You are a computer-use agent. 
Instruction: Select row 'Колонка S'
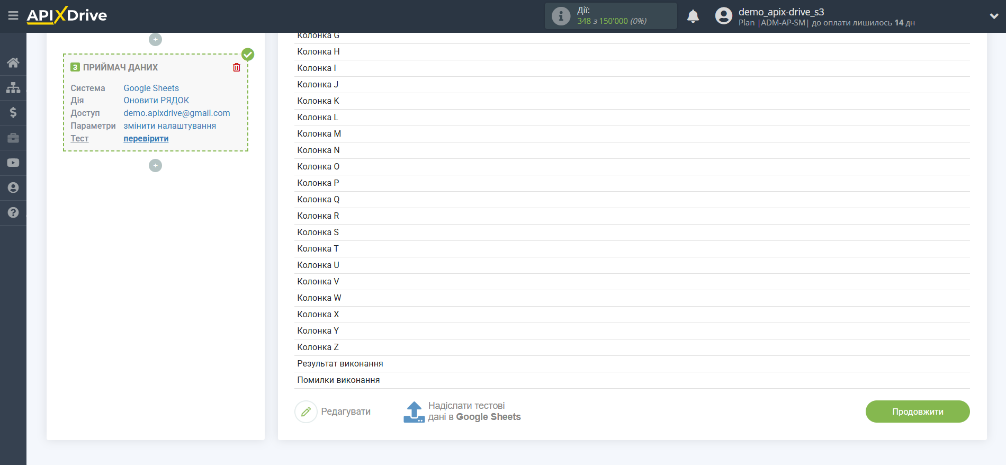click(x=632, y=232)
